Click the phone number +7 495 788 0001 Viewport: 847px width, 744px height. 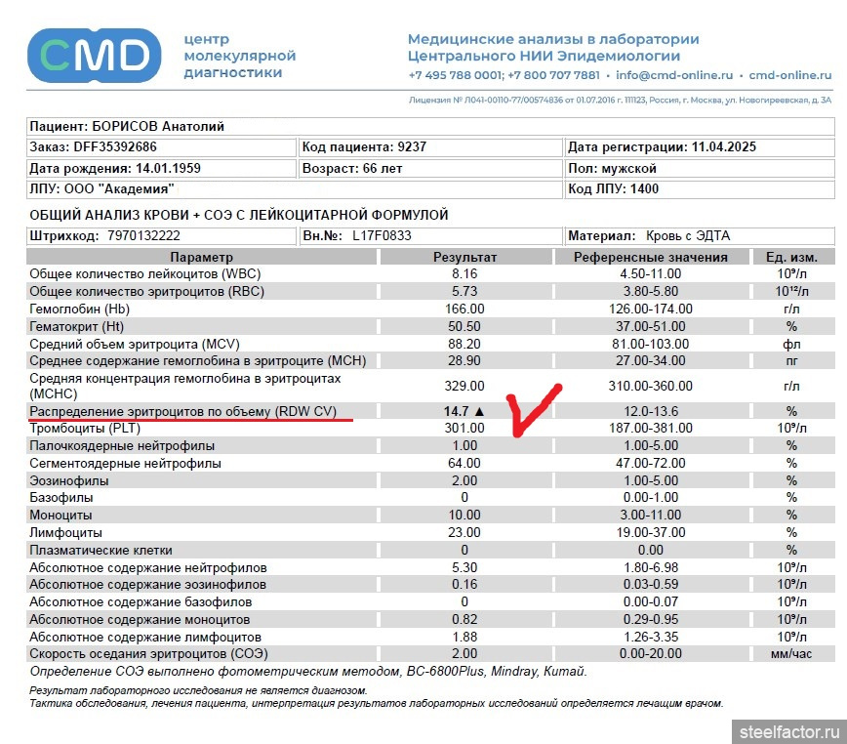pyautogui.click(x=456, y=75)
